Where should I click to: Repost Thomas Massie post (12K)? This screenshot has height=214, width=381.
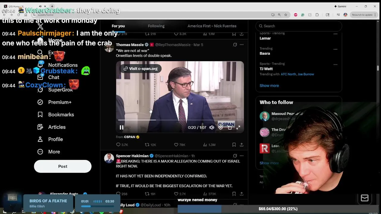point(150,145)
